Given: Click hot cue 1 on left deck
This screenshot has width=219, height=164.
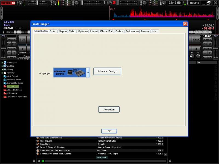Looking at the screenshot, I should 22,49.
